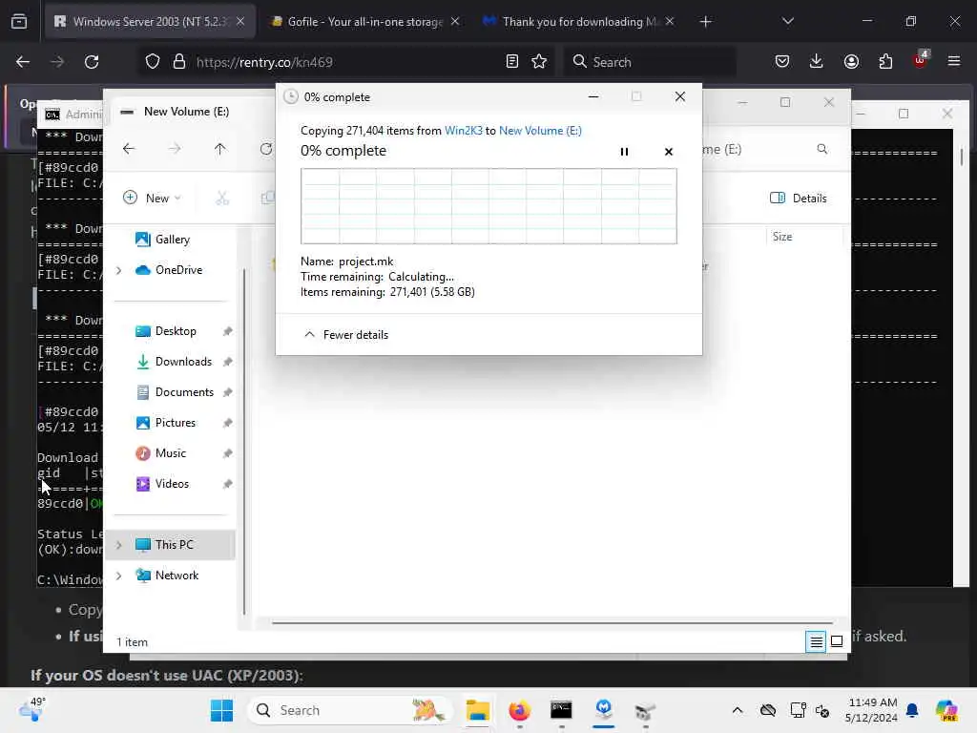Image resolution: width=977 pixels, height=733 pixels.
Task: Toggle the Details pane in Explorer
Action: pos(799,199)
